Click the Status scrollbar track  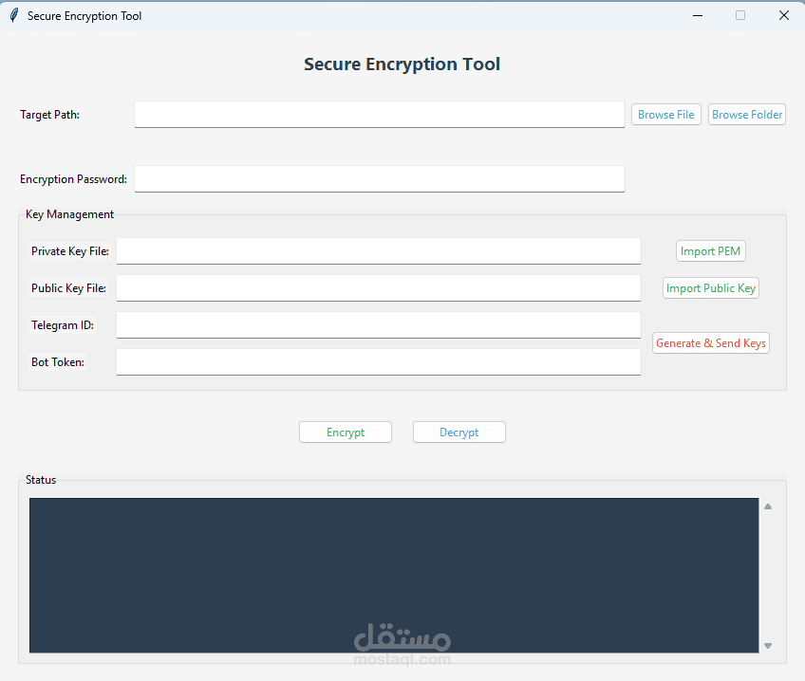[767, 576]
